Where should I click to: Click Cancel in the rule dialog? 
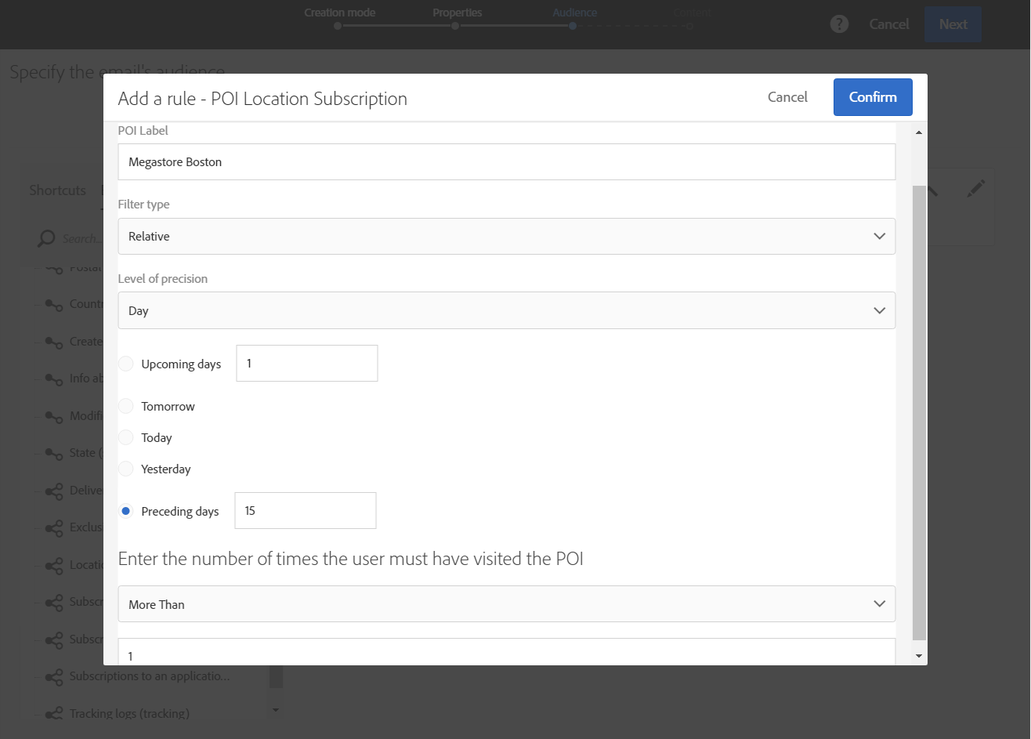click(x=787, y=97)
